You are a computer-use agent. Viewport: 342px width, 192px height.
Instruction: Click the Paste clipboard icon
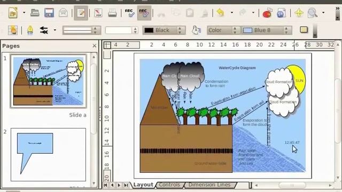point(190,13)
